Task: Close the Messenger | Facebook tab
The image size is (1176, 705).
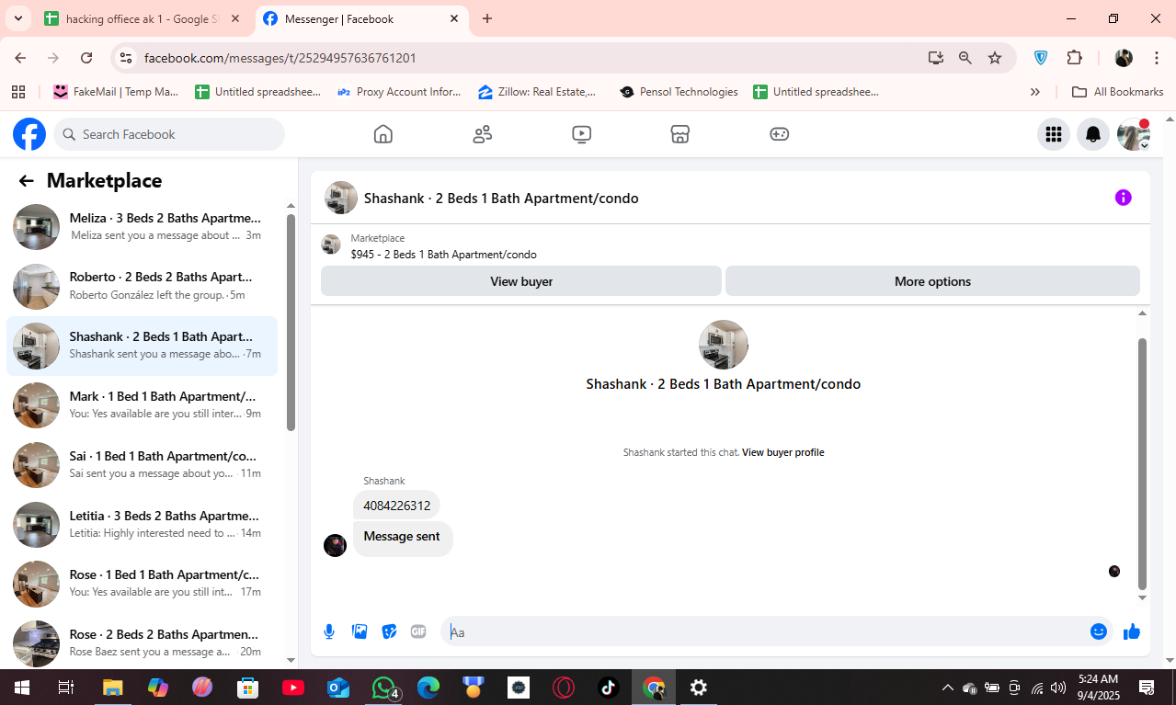Action: pyautogui.click(x=454, y=18)
